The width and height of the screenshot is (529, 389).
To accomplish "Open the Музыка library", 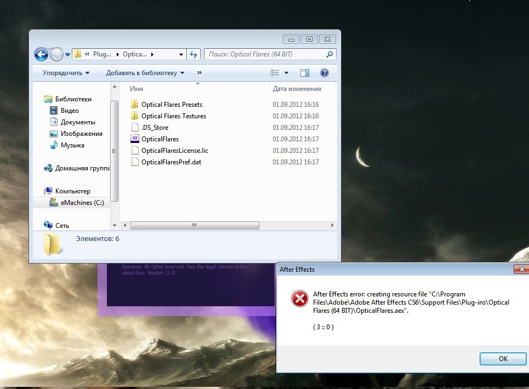I will [x=72, y=145].
